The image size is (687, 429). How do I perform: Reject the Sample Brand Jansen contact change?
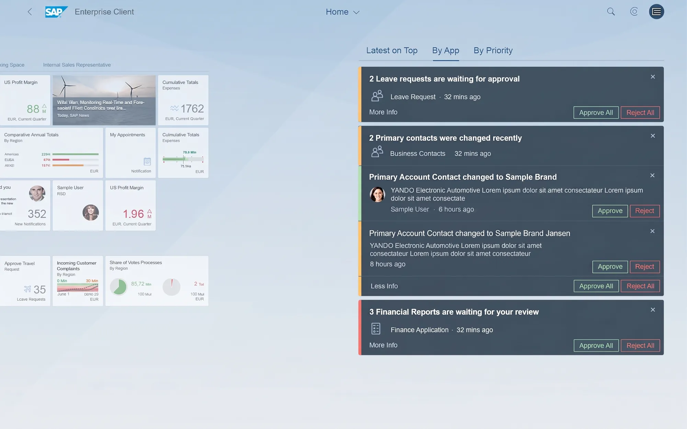coord(644,267)
